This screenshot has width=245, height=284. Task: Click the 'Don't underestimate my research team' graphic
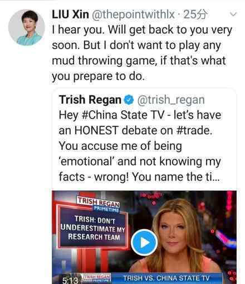(x=92, y=229)
